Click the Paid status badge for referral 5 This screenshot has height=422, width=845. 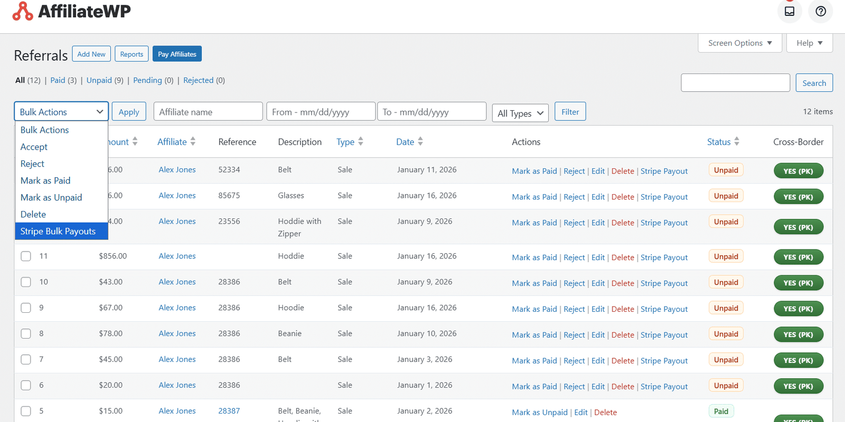click(721, 411)
